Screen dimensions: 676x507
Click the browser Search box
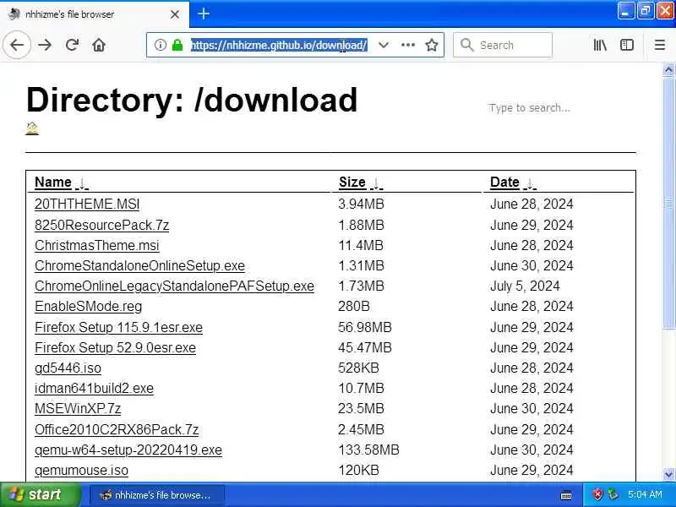tap(503, 45)
